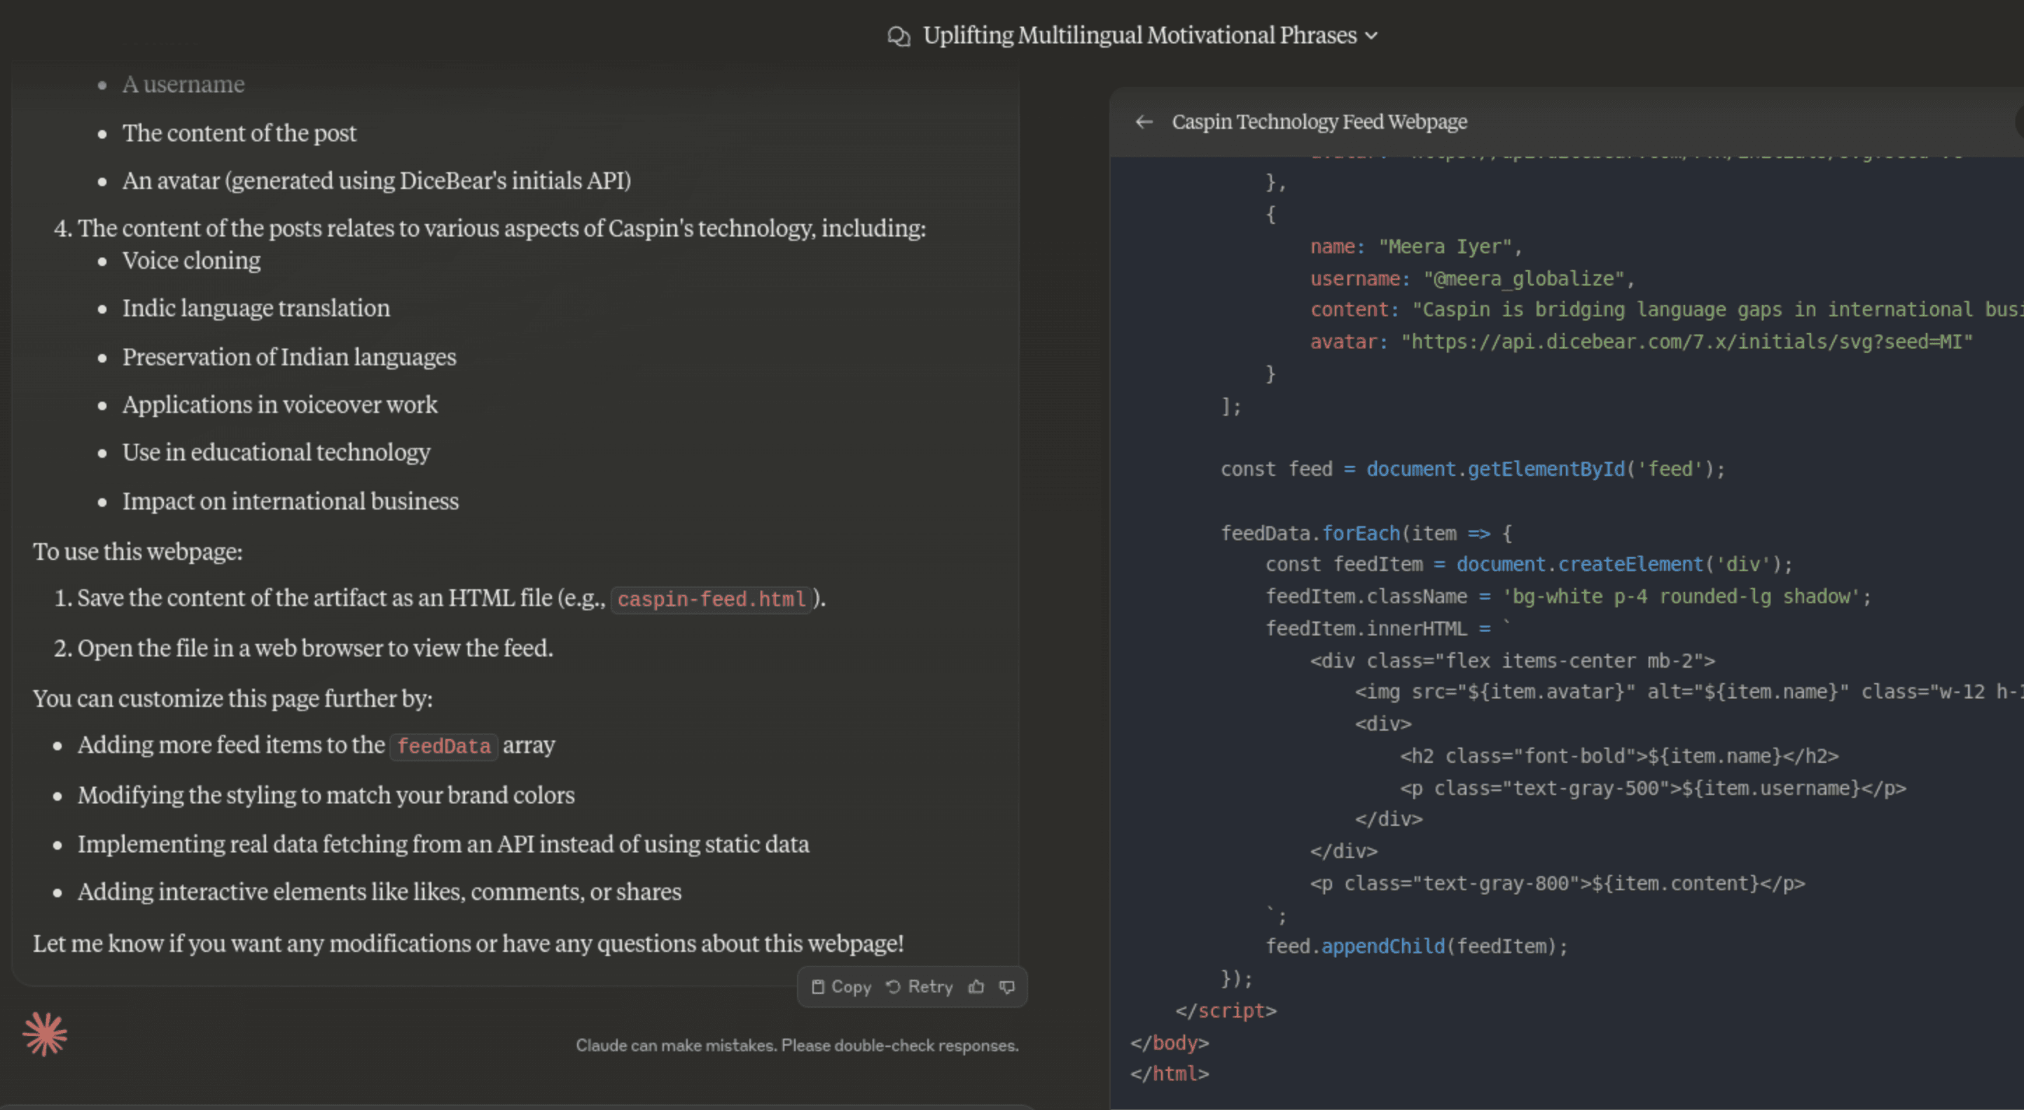Click 'Impact on international business' bullet
The width and height of the screenshot is (2024, 1110).
290,502
